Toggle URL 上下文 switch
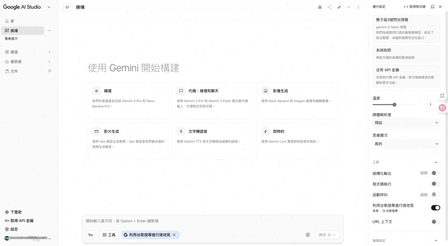The height and width of the screenshot is (246, 448). [436, 222]
